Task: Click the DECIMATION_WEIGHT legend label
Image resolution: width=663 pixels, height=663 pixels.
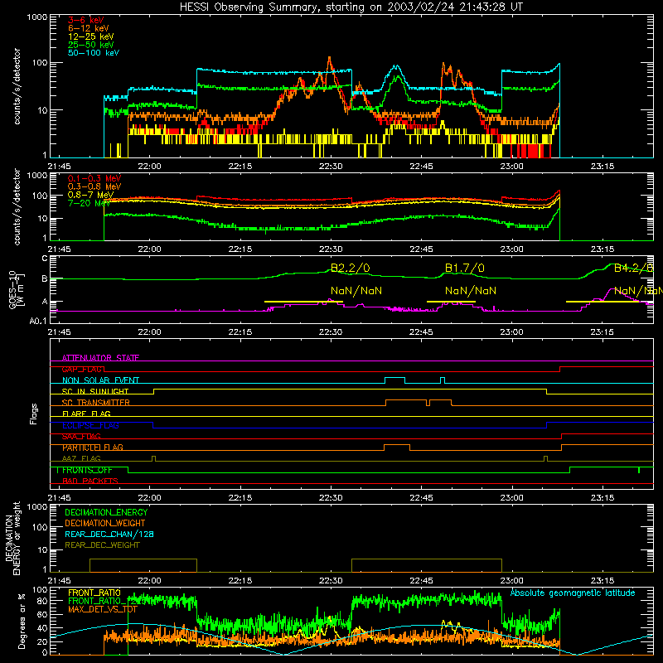Action: point(105,523)
